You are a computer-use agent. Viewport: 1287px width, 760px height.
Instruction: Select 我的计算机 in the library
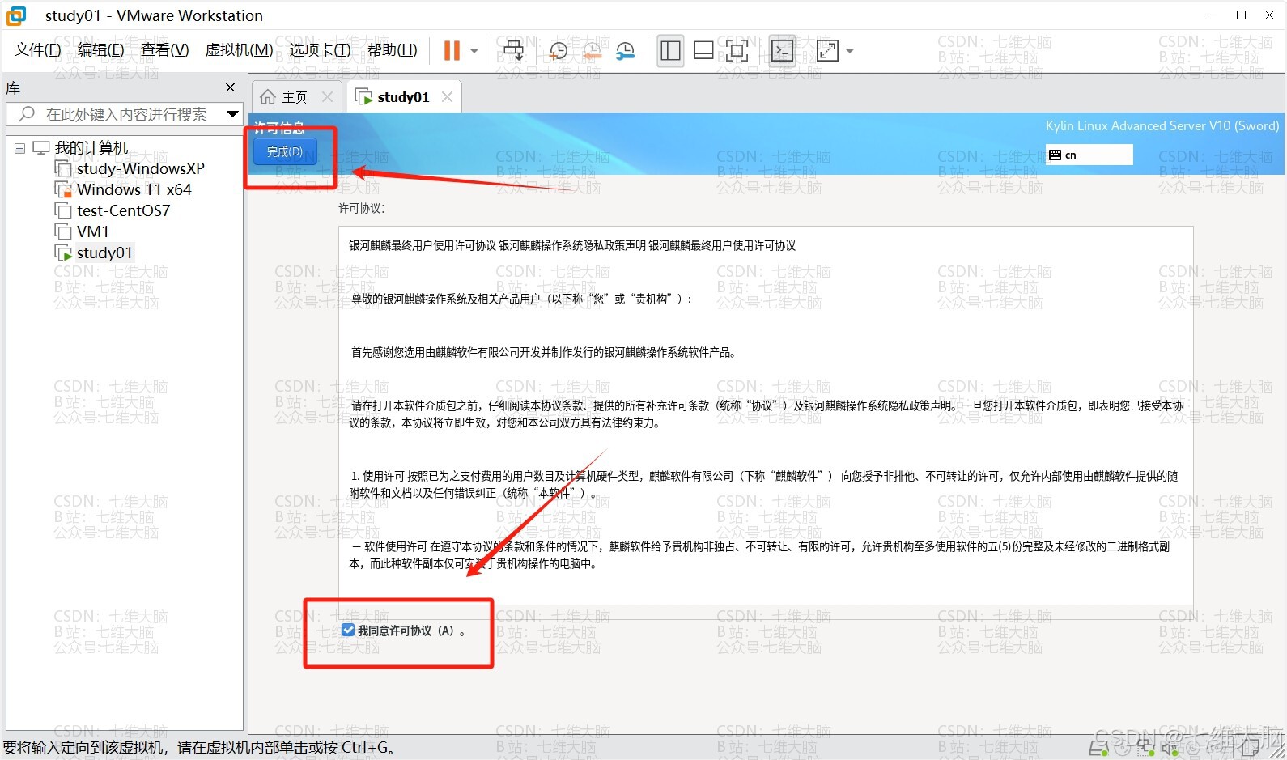91,148
